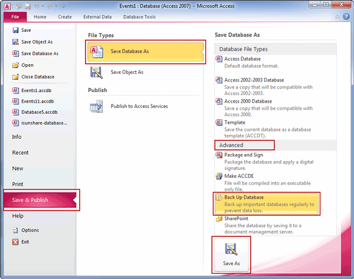Open the Info section

17,137
